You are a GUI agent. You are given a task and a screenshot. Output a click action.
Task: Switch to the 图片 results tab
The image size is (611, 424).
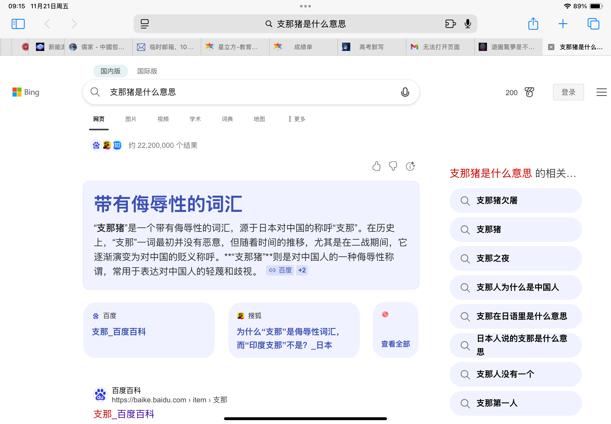point(130,119)
